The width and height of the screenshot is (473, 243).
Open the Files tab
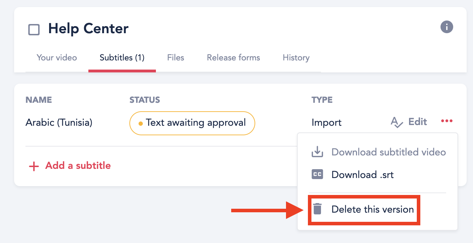point(176,58)
